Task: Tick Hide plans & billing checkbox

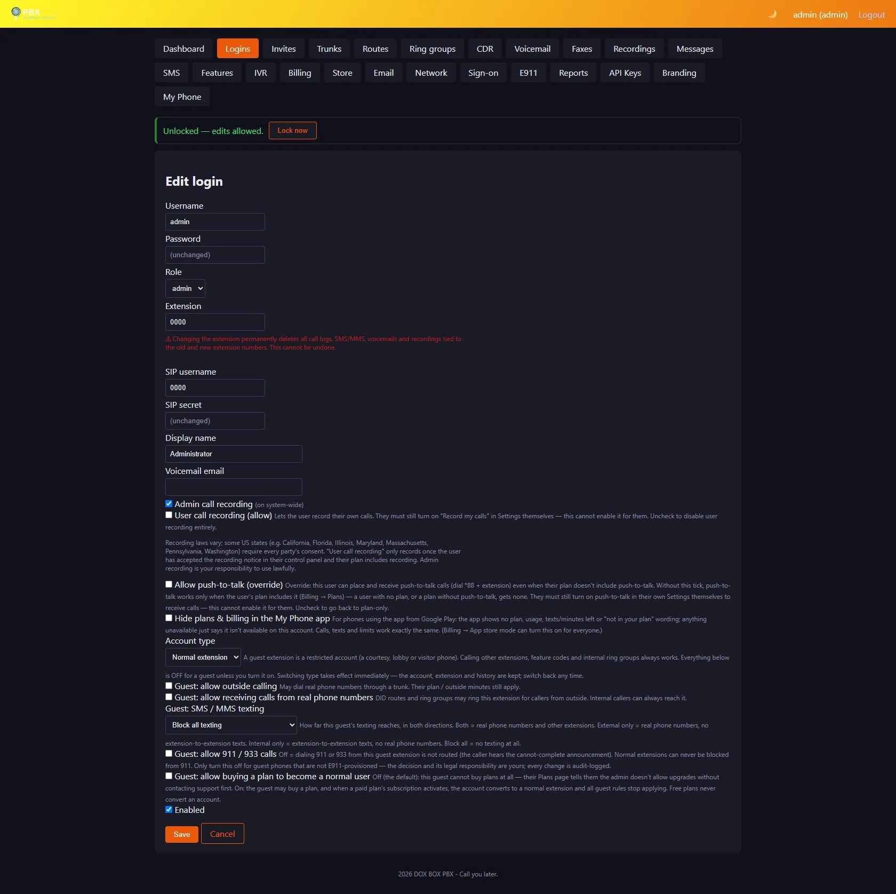Action: pyautogui.click(x=169, y=618)
